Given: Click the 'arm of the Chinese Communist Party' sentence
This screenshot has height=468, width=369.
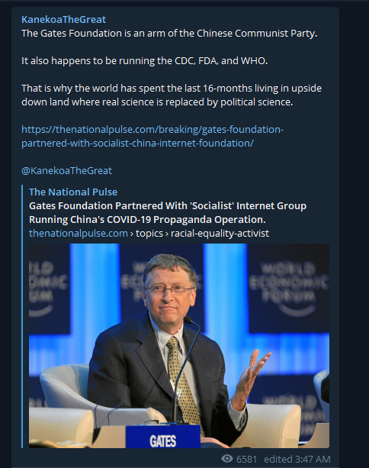Looking at the screenshot, I should 169,33.
